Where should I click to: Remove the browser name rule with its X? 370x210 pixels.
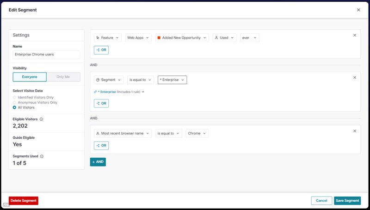(x=355, y=131)
